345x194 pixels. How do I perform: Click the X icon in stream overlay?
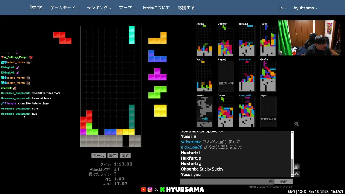pyautogui.click(x=156, y=189)
